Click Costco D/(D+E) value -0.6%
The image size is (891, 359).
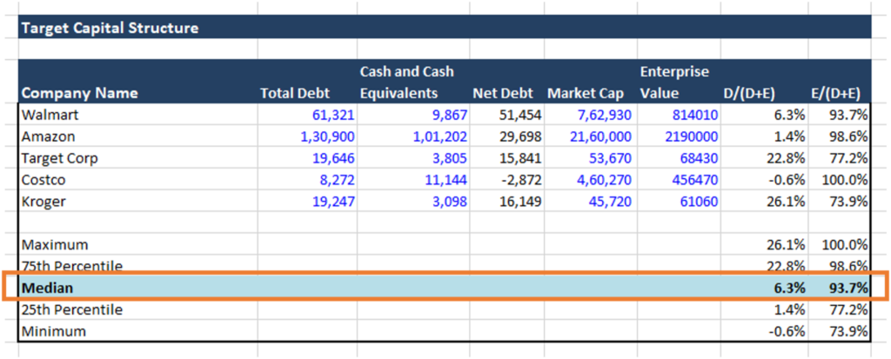[786, 180]
